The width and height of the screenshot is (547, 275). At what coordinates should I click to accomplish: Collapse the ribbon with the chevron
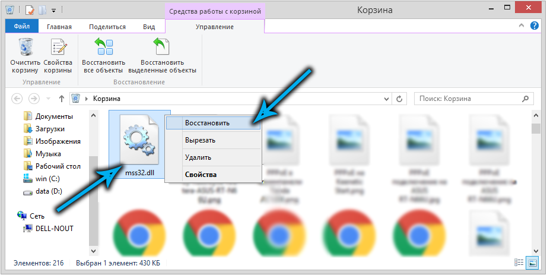tap(521, 26)
